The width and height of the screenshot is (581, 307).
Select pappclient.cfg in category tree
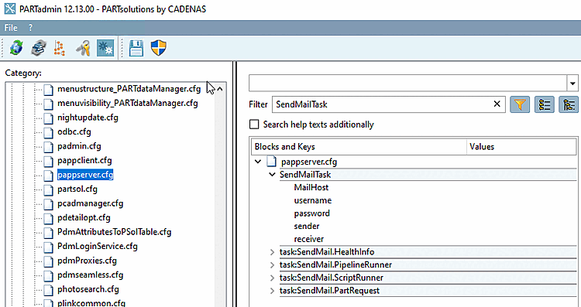tap(84, 161)
